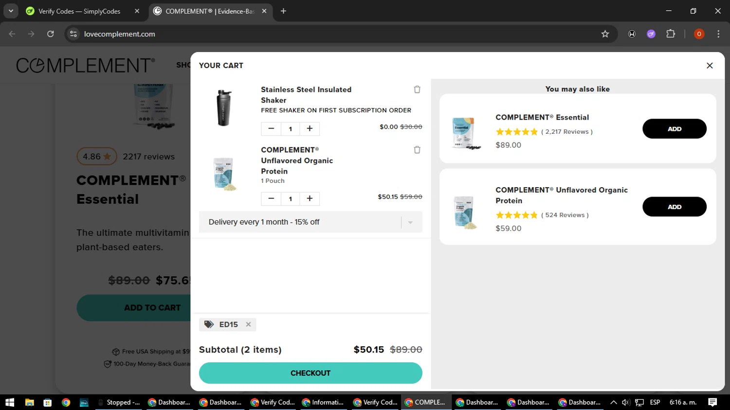
Task: View the protein pouch thumbnail in cart
Action: [225, 174]
